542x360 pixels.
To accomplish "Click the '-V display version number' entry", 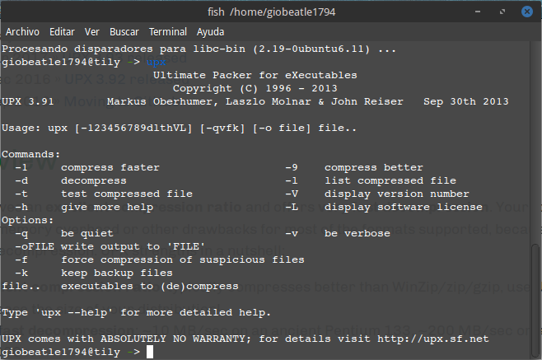I will [370, 194].
